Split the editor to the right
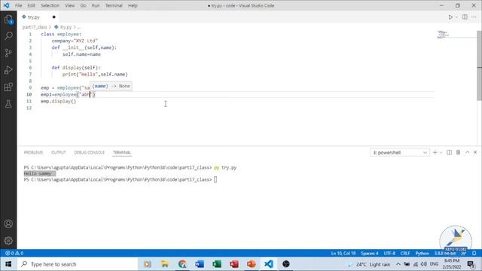 pos(465,17)
